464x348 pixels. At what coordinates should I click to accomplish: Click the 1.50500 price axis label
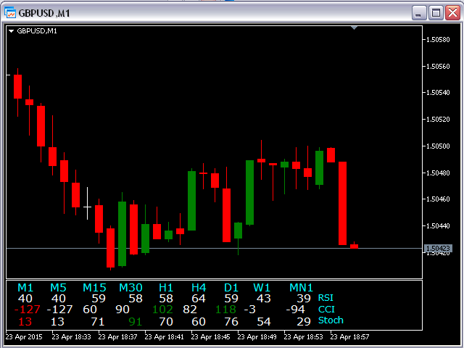[438, 146]
